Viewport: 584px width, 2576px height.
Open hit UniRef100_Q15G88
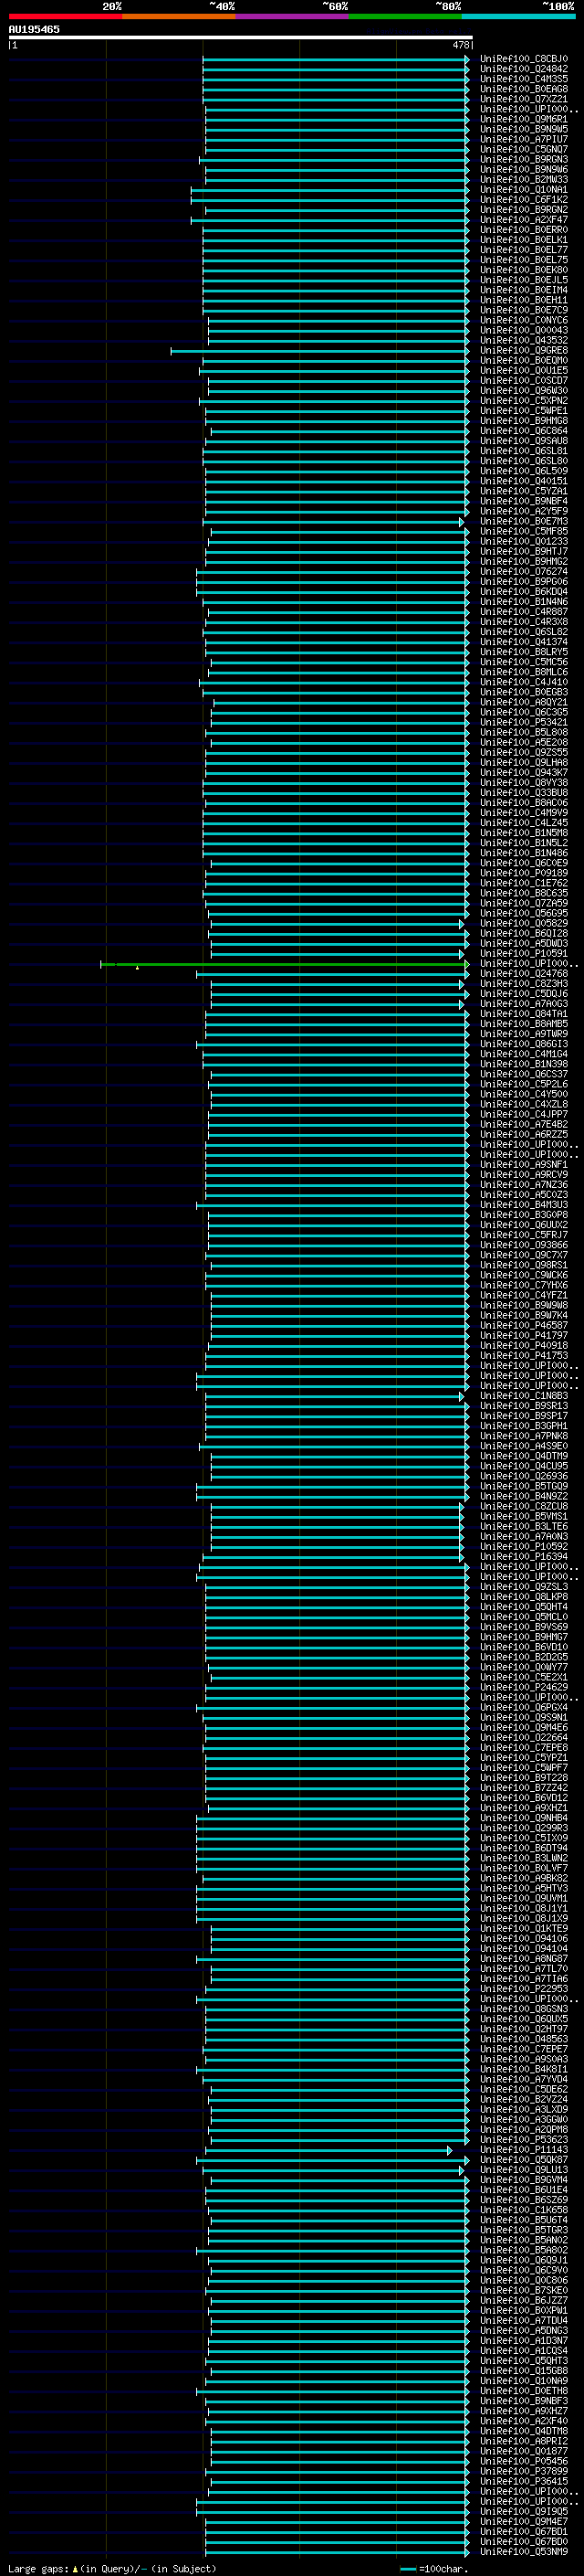tap(524, 2370)
